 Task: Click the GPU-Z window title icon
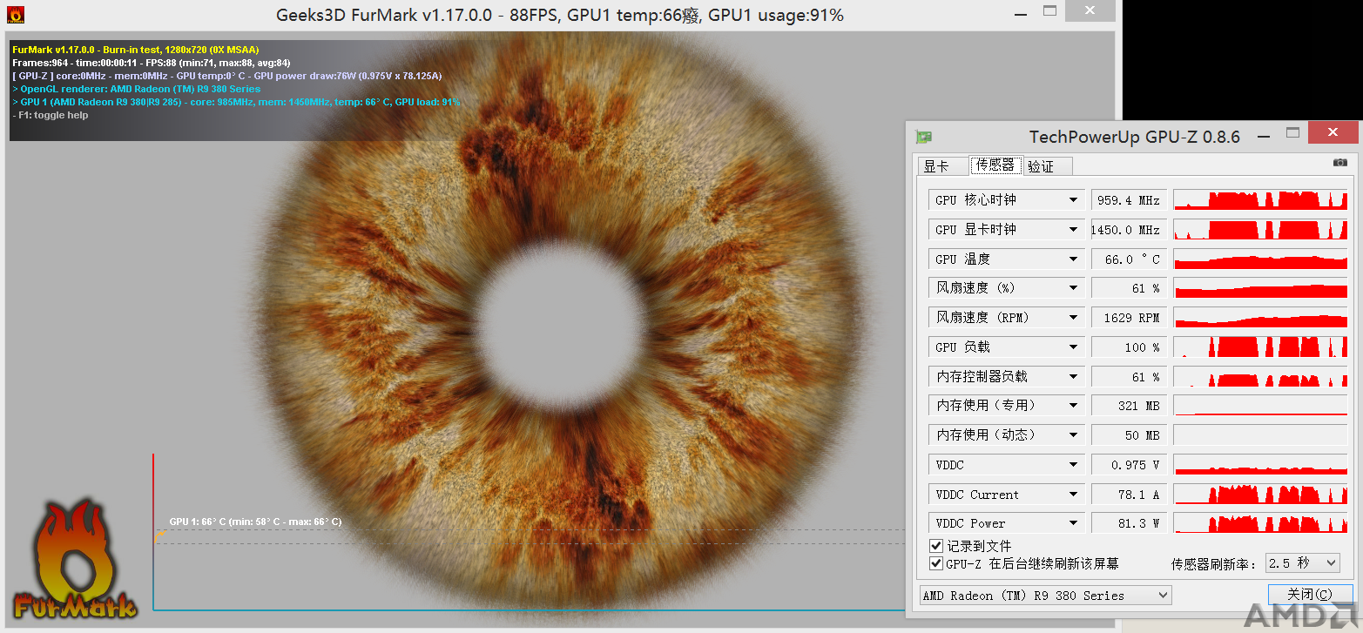924,137
